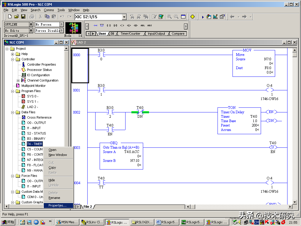
Task: Click the Open file toolbar icon
Action: 17,17
